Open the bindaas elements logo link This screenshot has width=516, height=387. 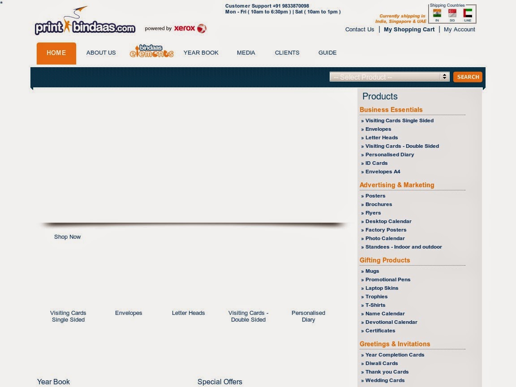(151, 51)
